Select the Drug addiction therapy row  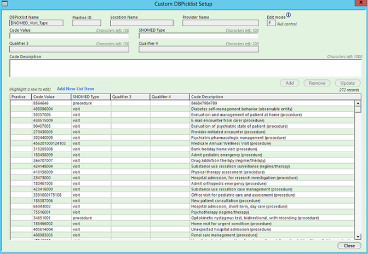[x=182, y=160]
